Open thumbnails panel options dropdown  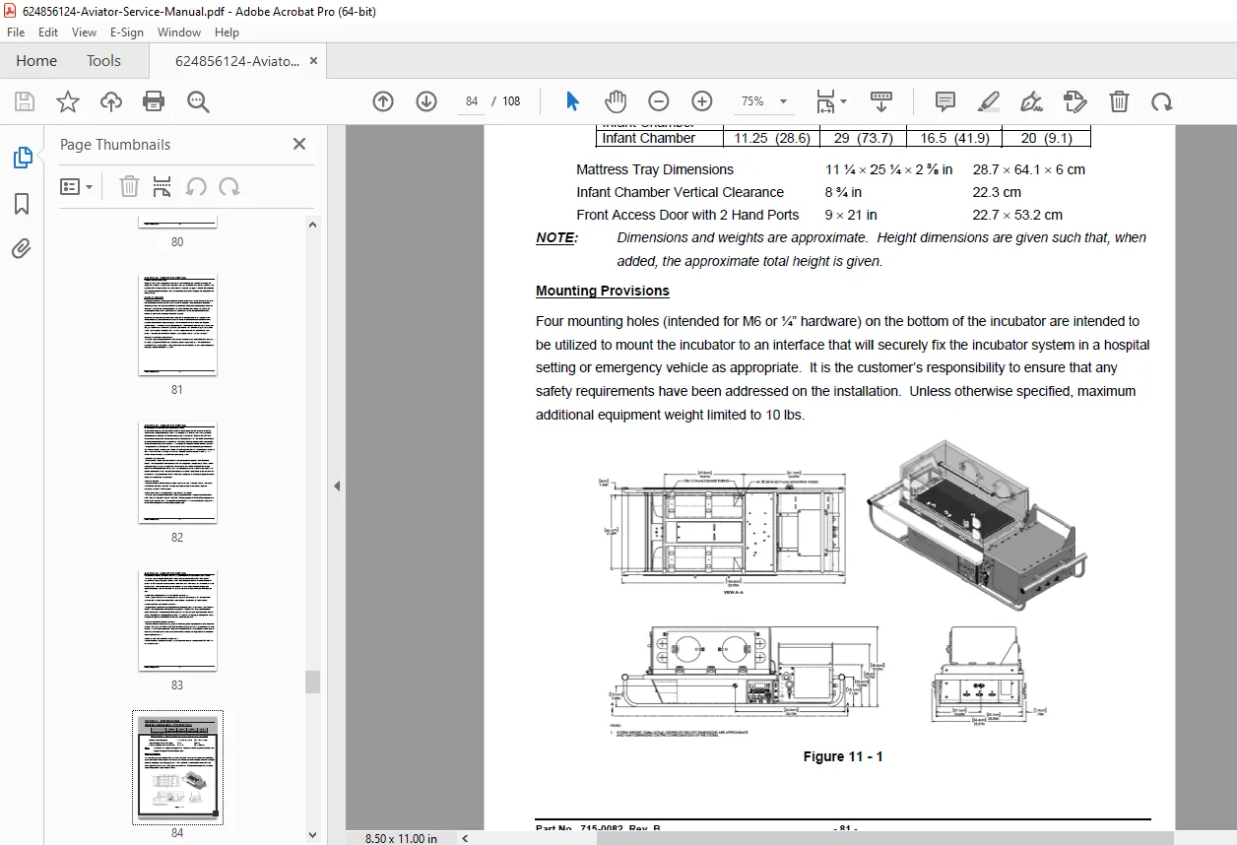tap(76, 186)
